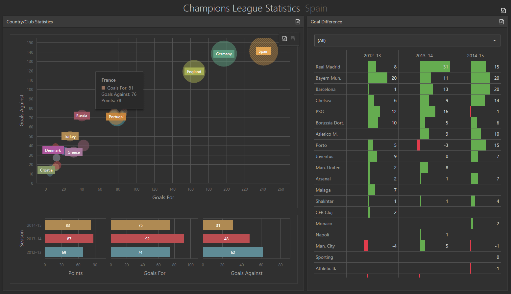The width and height of the screenshot is (511, 294).
Task: Export the entire dashboard via top-right icon
Action: [x=503, y=11]
